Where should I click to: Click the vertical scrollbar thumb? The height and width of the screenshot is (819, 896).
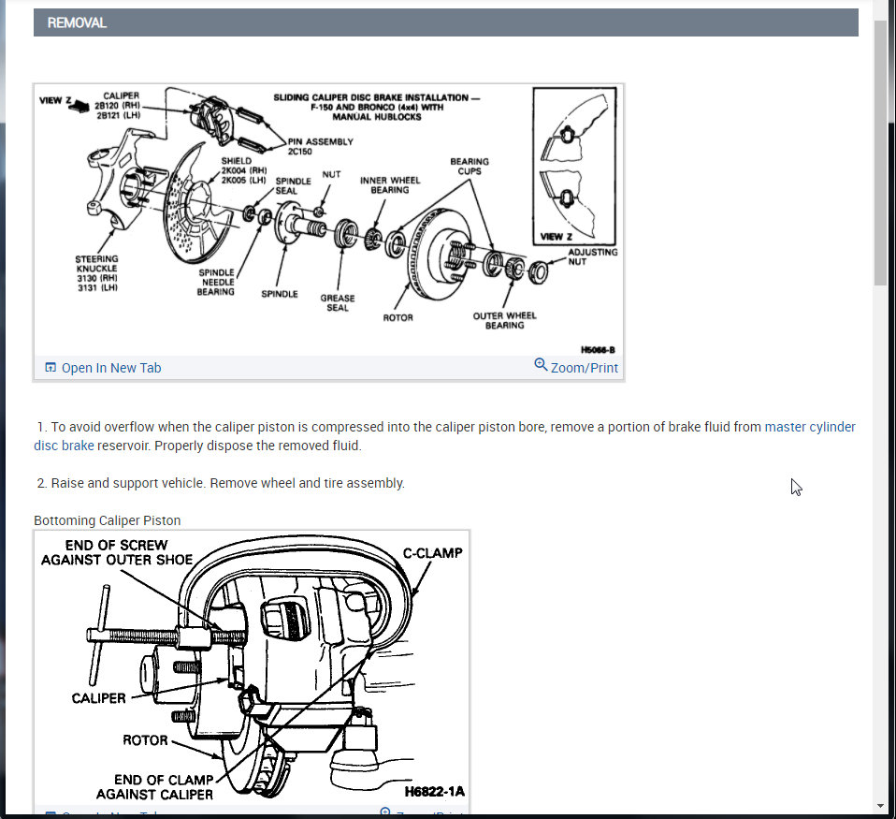[x=880, y=154]
